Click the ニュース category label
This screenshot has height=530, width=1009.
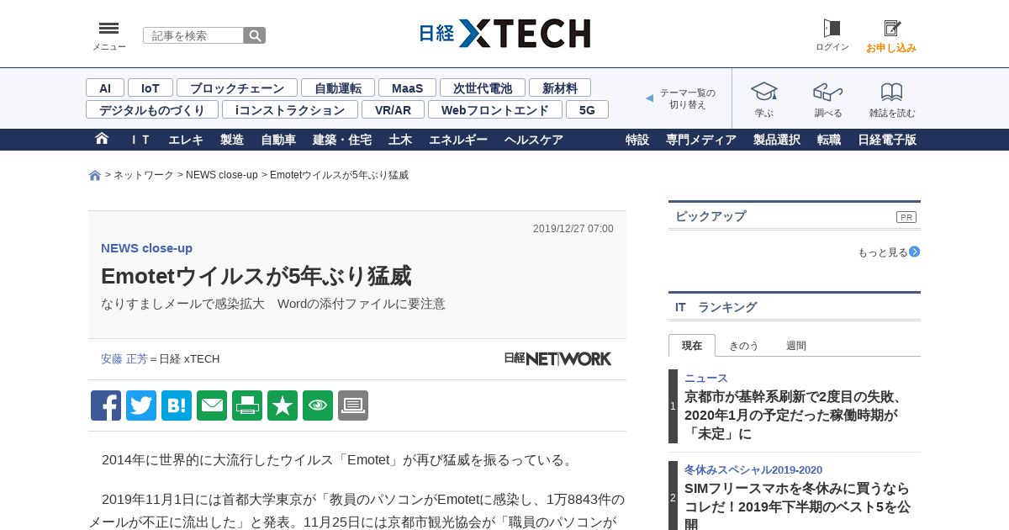pyautogui.click(x=706, y=379)
